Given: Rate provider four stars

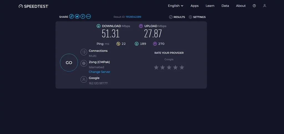Looking at the screenshot, I should pyautogui.click(x=175, y=68).
